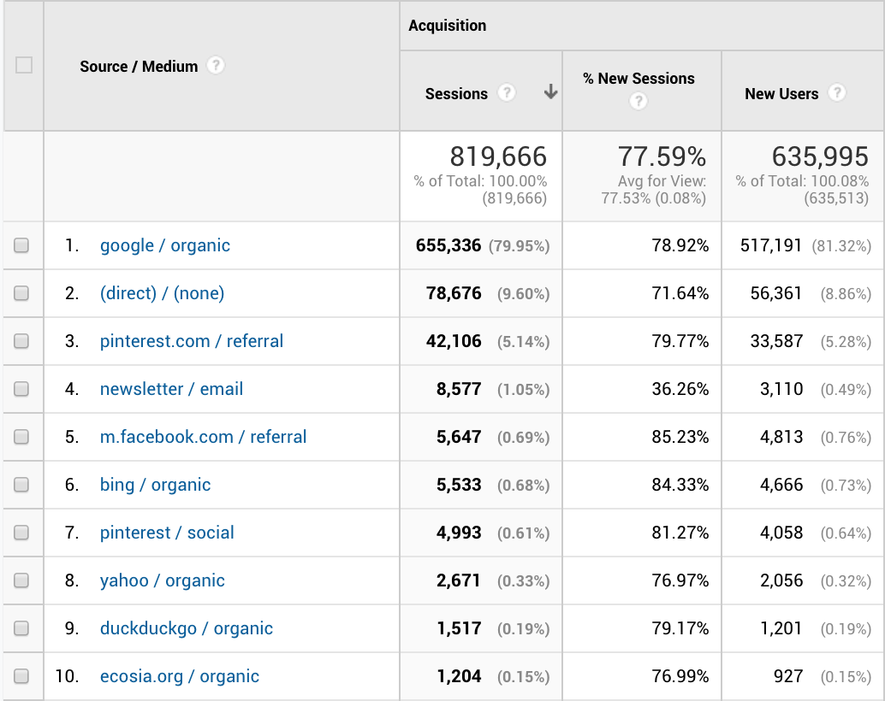Image resolution: width=885 pixels, height=701 pixels.
Task: Tick the select-all checkbox in header
Action: coord(24,66)
